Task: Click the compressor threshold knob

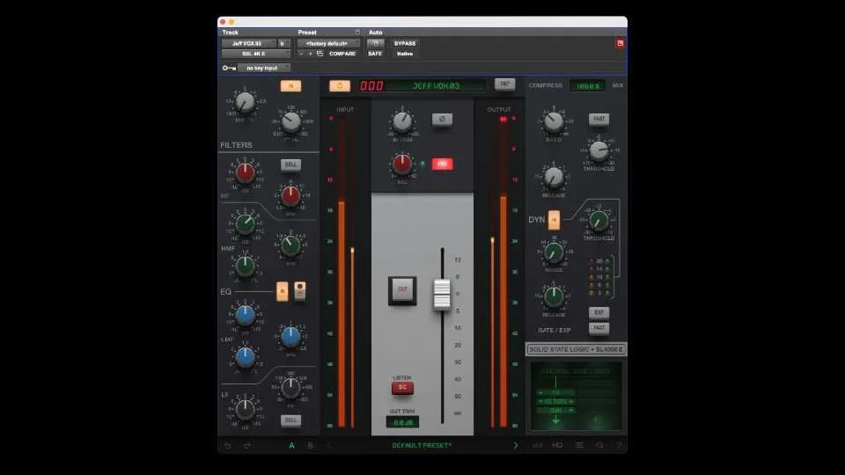Action: [x=599, y=150]
